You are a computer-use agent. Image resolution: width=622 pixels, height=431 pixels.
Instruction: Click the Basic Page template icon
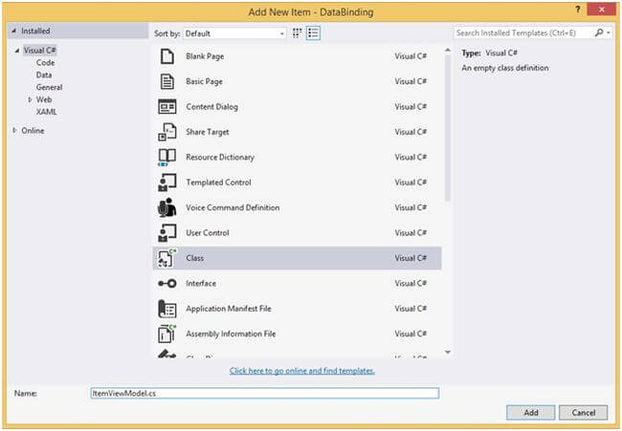pos(167,81)
